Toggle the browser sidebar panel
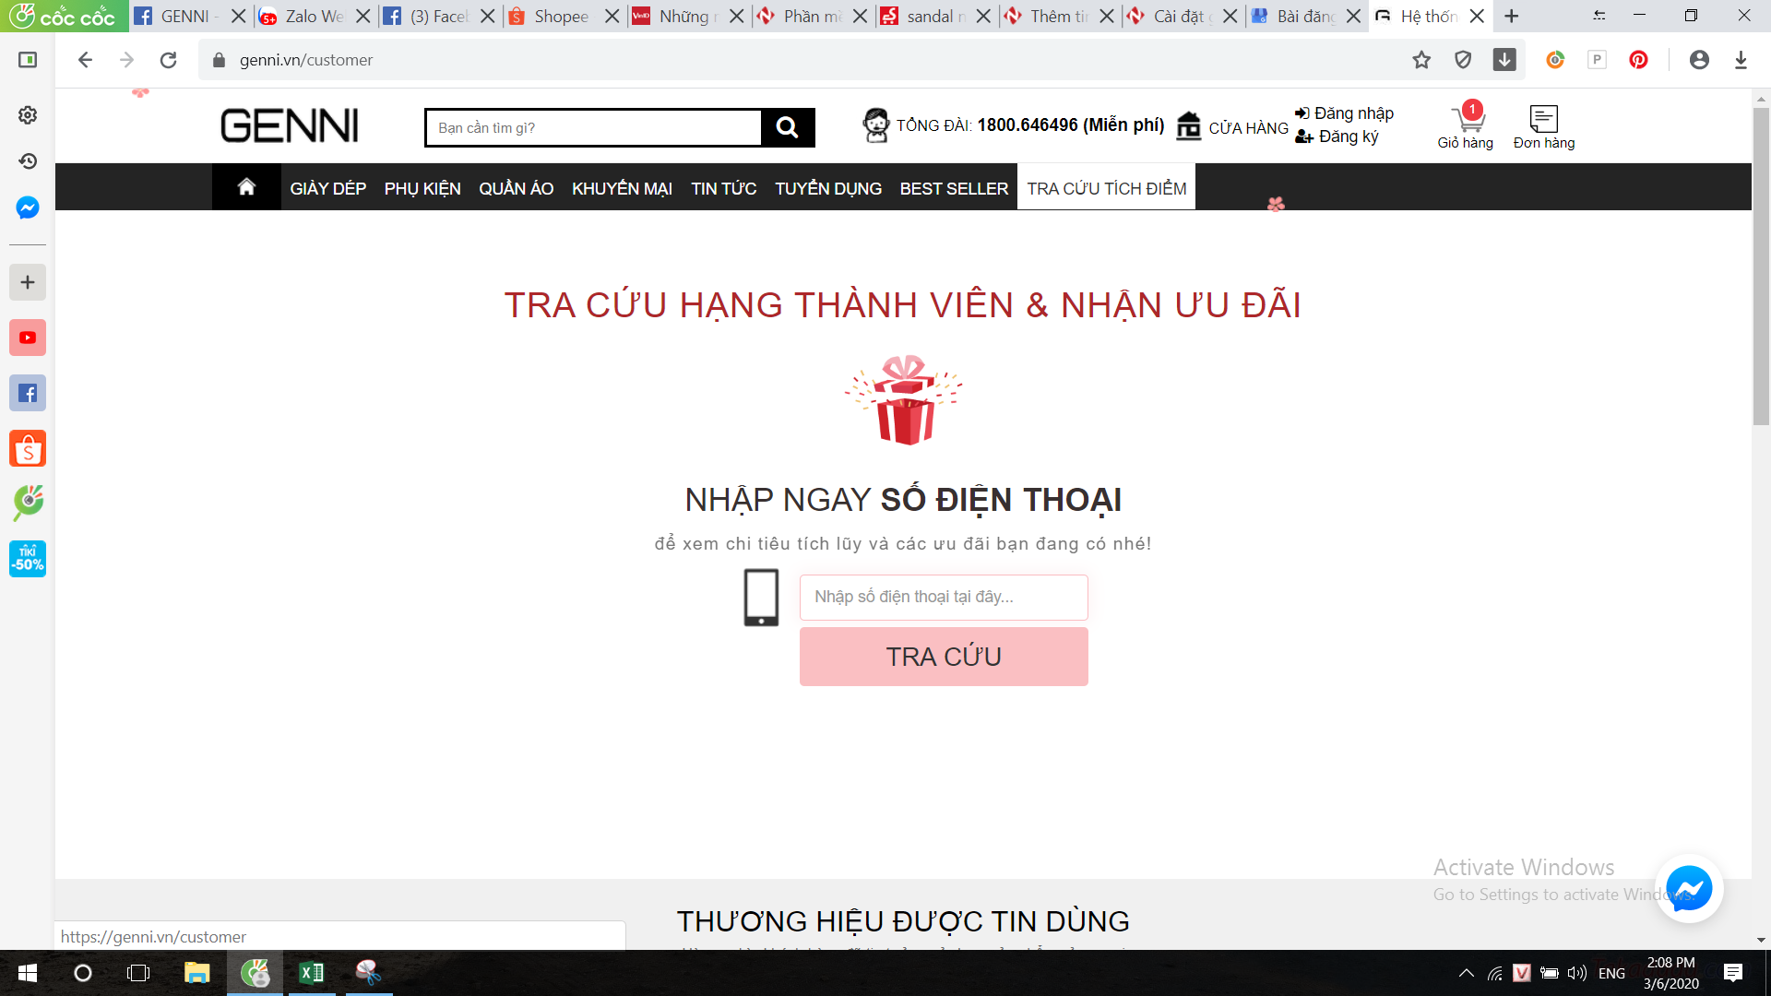Screen dimensions: 1771x996 (x=28, y=60)
